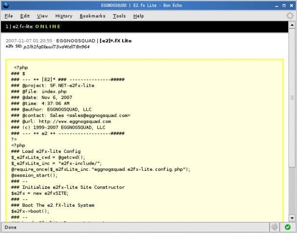
Task: Click the sales@eggnogsquad.com contact line
Action: pos(71,116)
